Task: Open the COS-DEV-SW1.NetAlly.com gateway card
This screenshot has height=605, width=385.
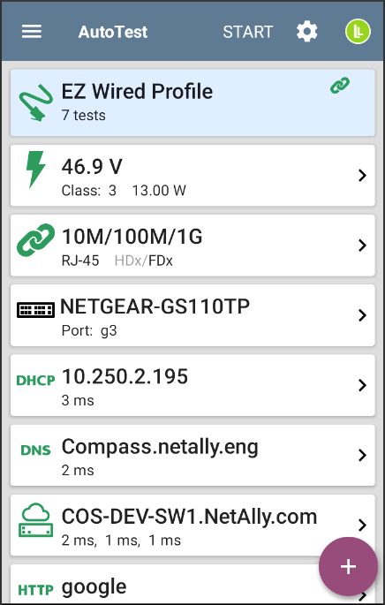Action: click(192, 526)
